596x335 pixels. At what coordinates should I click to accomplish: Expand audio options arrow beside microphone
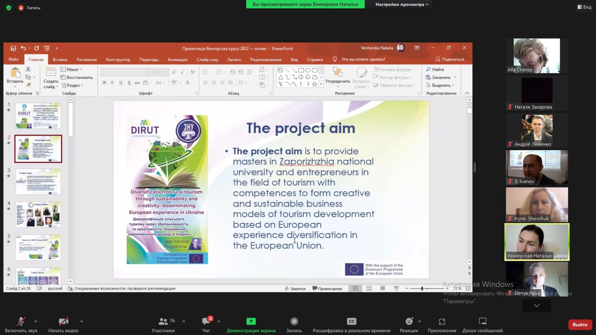tap(36, 321)
